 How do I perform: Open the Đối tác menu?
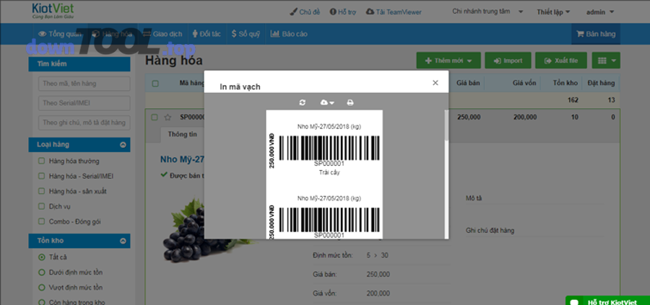pyautogui.click(x=207, y=34)
